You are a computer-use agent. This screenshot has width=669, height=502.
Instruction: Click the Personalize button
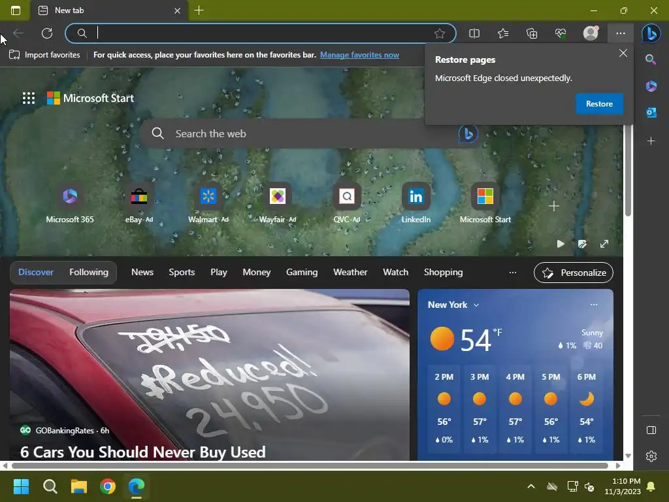pyautogui.click(x=574, y=273)
